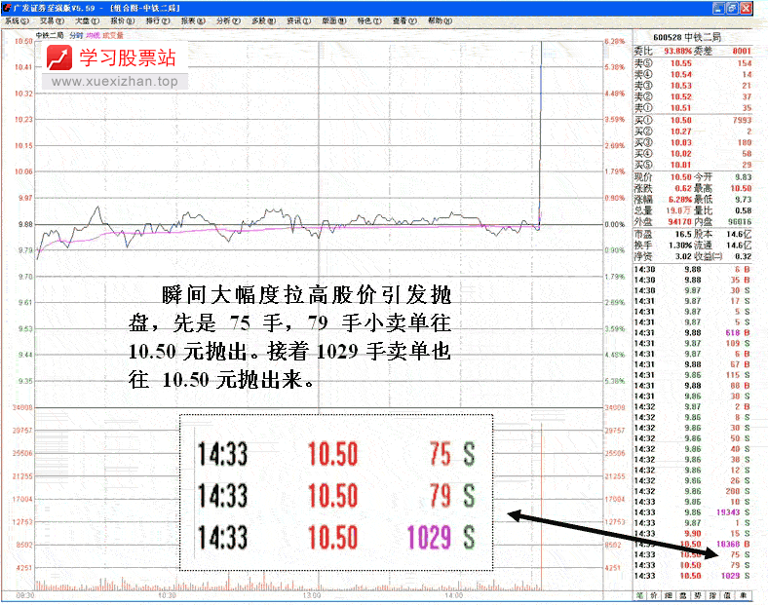Open the 系统 menu

click(17, 19)
